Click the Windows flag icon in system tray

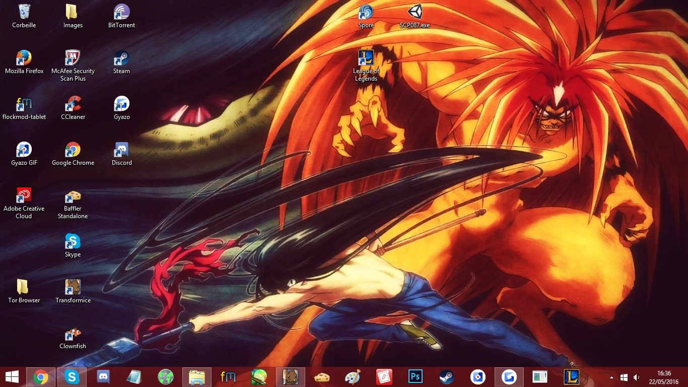click(624, 377)
